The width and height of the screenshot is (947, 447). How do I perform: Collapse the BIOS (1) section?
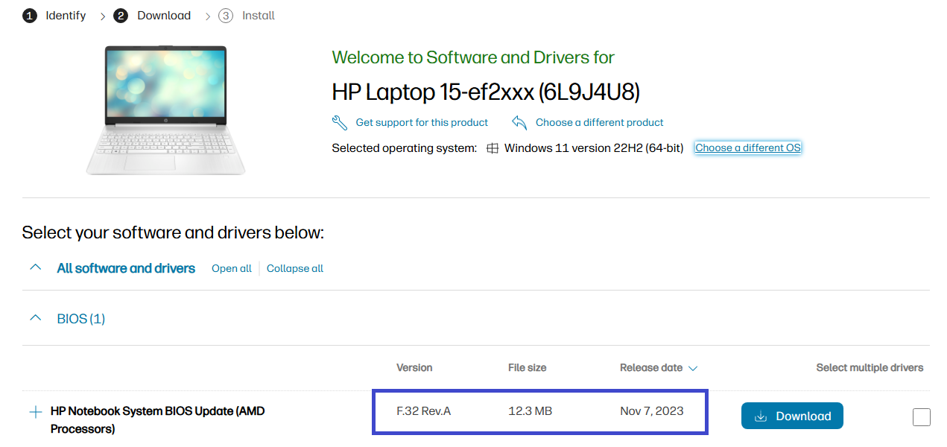(x=36, y=318)
